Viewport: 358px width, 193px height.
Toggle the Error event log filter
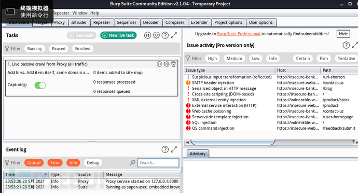point(55,162)
